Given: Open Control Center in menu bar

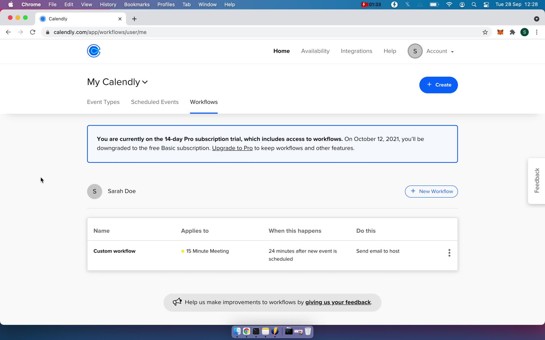Looking at the screenshot, I should pos(486,5).
